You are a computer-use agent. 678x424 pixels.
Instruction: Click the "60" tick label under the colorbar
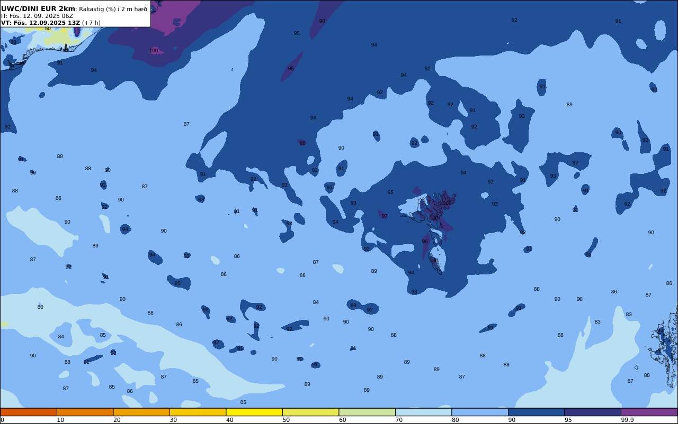coord(343,420)
